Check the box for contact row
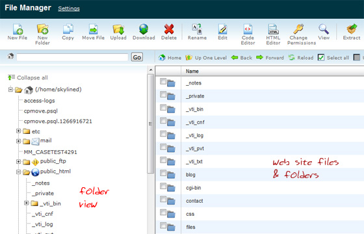The height and width of the screenshot is (234, 364). pos(163,199)
